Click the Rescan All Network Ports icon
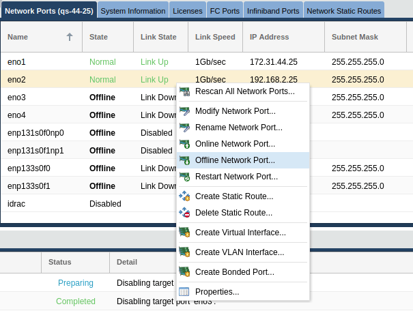 click(x=184, y=91)
